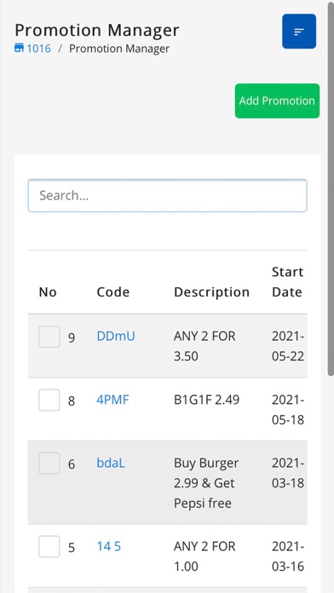The width and height of the screenshot is (334, 593).
Task: Focus the Search input field
Action: click(167, 195)
